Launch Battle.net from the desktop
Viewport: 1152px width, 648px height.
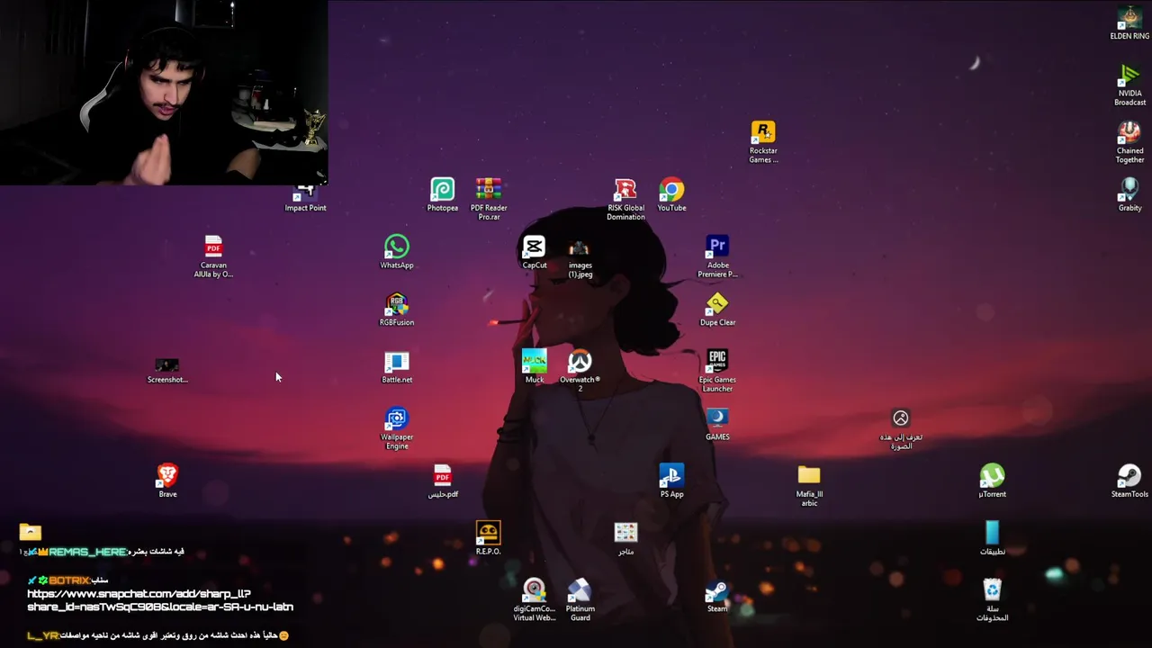[397, 366]
